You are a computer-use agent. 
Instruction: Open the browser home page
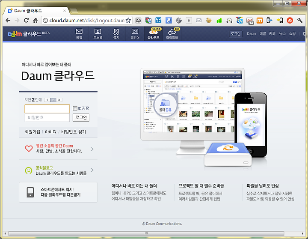pos(36,20)
